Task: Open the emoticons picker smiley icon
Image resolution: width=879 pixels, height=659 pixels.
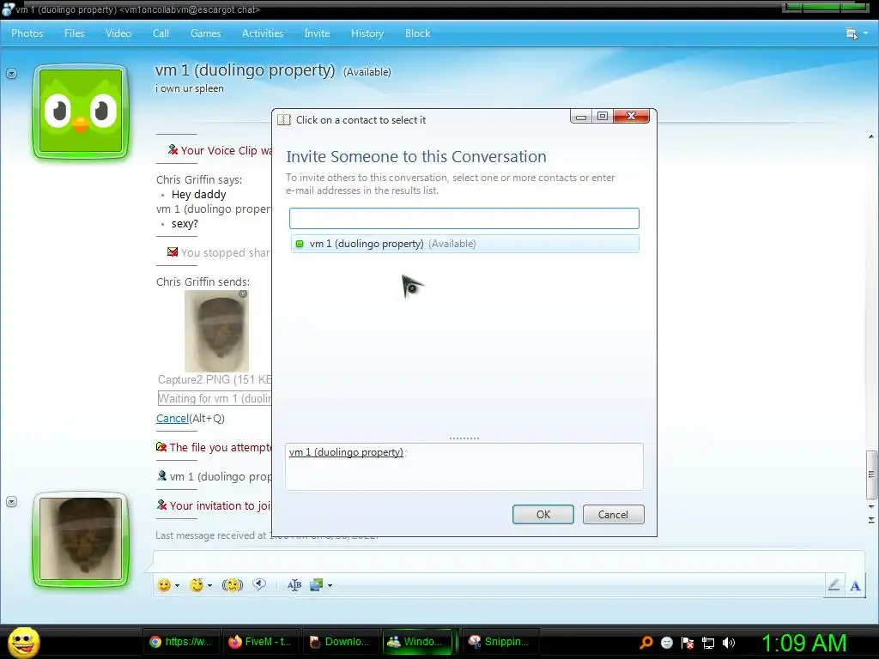Action: (164, 585)
